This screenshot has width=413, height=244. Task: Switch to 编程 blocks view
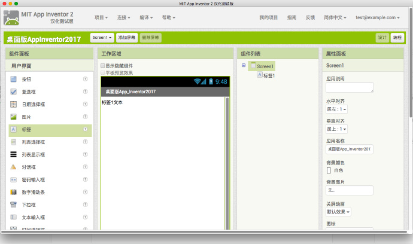tap(397, 37)
